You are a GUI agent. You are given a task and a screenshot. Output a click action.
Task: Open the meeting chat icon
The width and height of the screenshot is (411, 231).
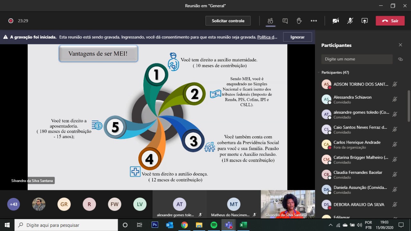[285, 21]
